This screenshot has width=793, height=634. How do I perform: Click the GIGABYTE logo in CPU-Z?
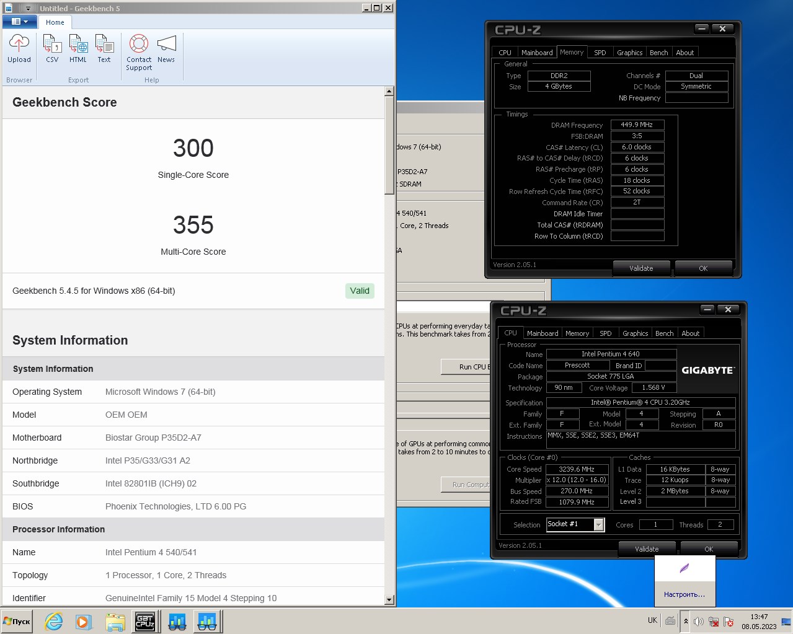pyautogui.click(x=708, y=370)
